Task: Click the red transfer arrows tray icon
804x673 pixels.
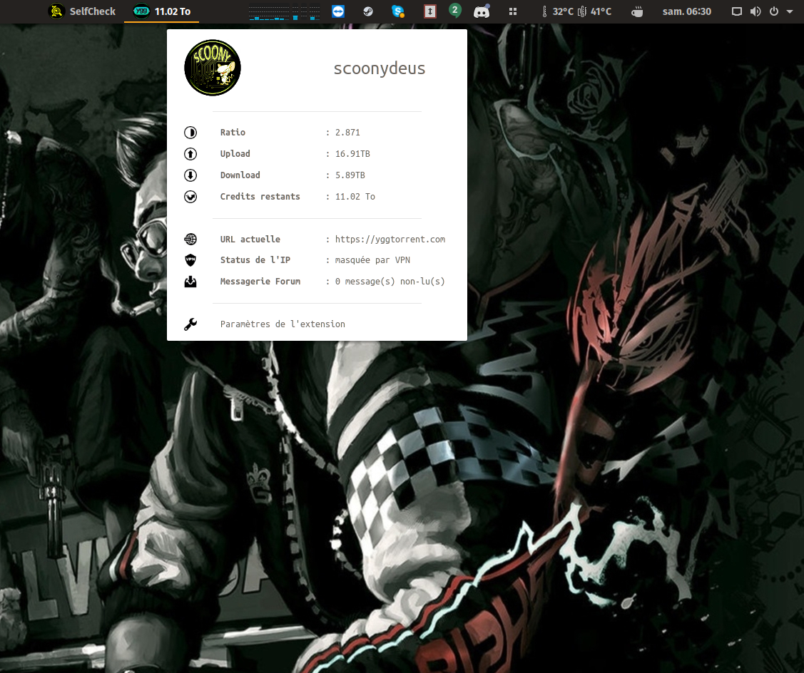Action: click(x=430, y=11)
